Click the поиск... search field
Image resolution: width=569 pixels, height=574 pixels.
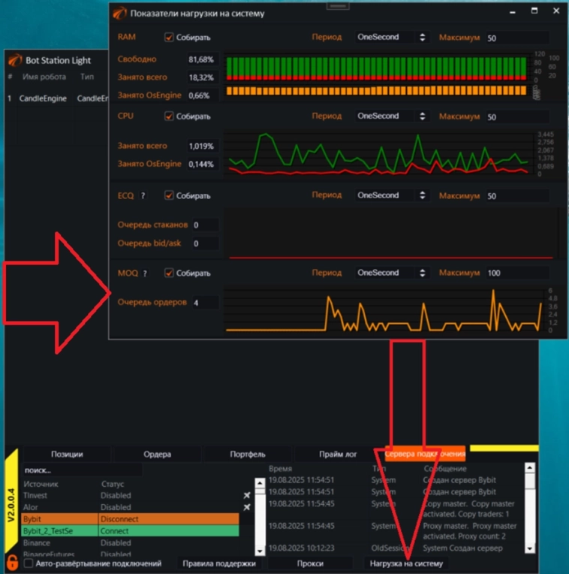(83, 470)
